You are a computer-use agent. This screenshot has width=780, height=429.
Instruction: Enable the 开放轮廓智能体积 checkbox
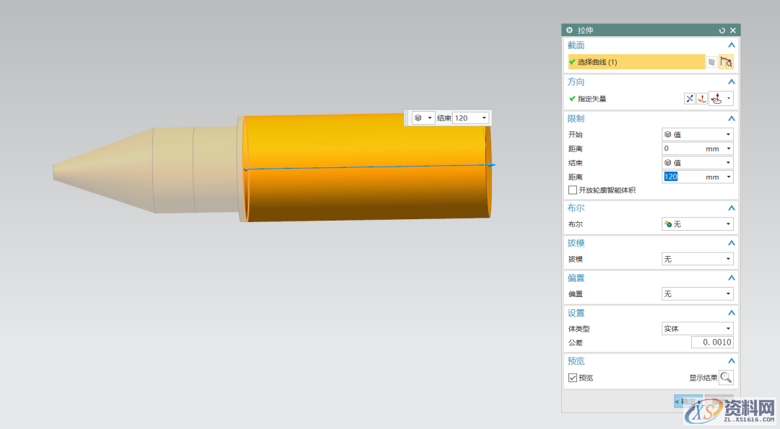point(573,190)
